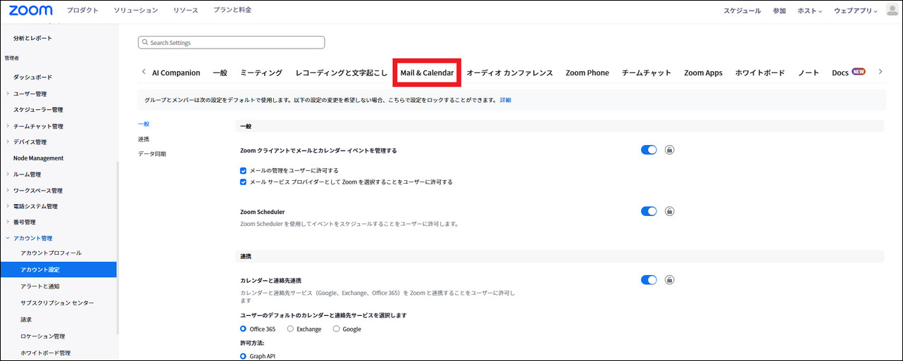The image size is (903, 361).
Task: Click スケジュール in header
Action: (x=742, y=11)
